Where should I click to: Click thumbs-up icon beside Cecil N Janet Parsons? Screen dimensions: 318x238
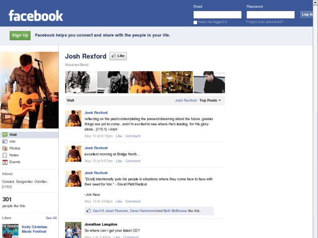[89, 210]
